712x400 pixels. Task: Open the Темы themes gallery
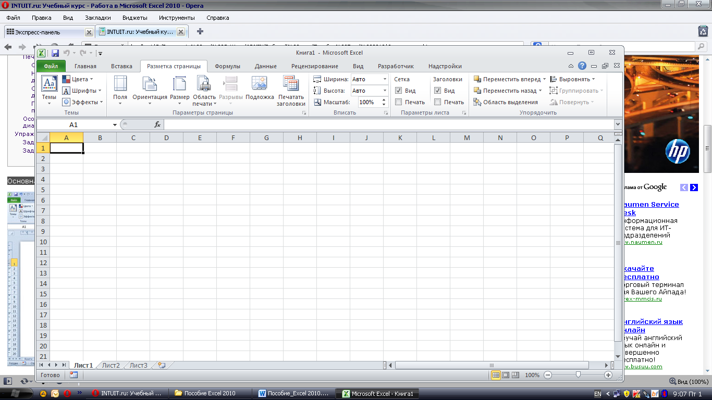pyautogui.click(x=49, y=90)
